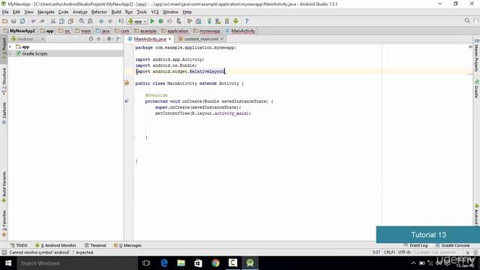Click the Make Project icon
Image resolution: width=480 pixels, height=270 pixels.
click(121, 21)
